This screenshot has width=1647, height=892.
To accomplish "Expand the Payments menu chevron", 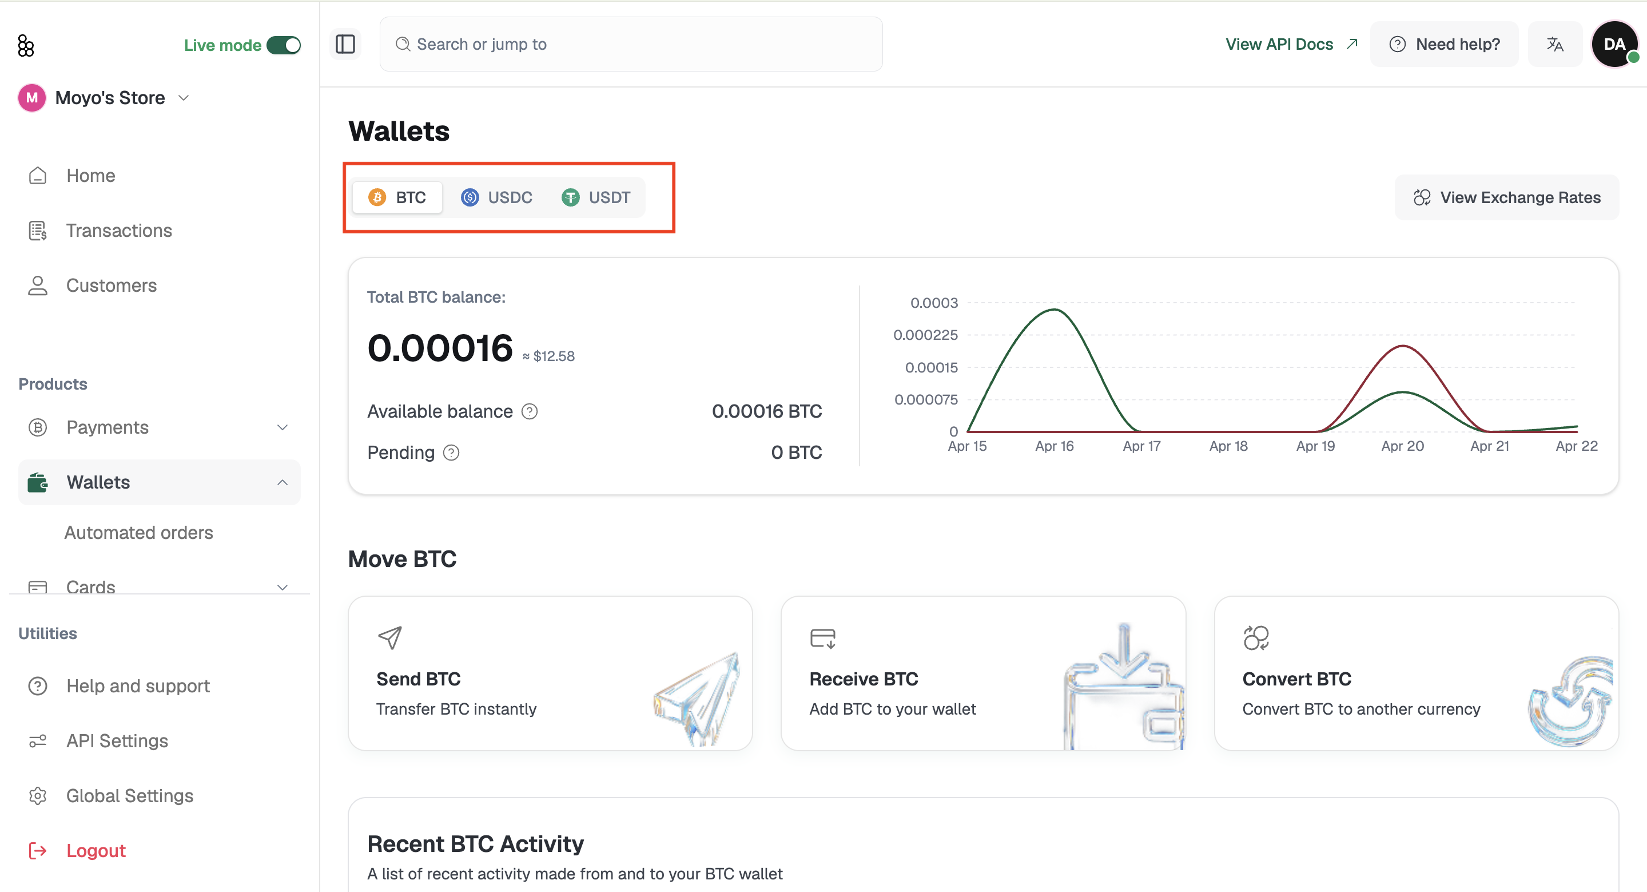I will [282, 427].
